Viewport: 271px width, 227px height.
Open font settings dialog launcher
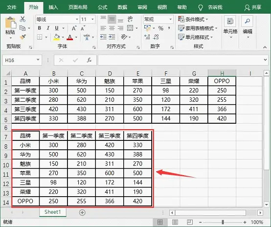94,47
